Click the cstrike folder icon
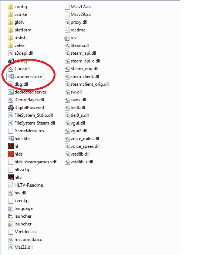Screen dimensions: 220x255 (x=11, y=14)
